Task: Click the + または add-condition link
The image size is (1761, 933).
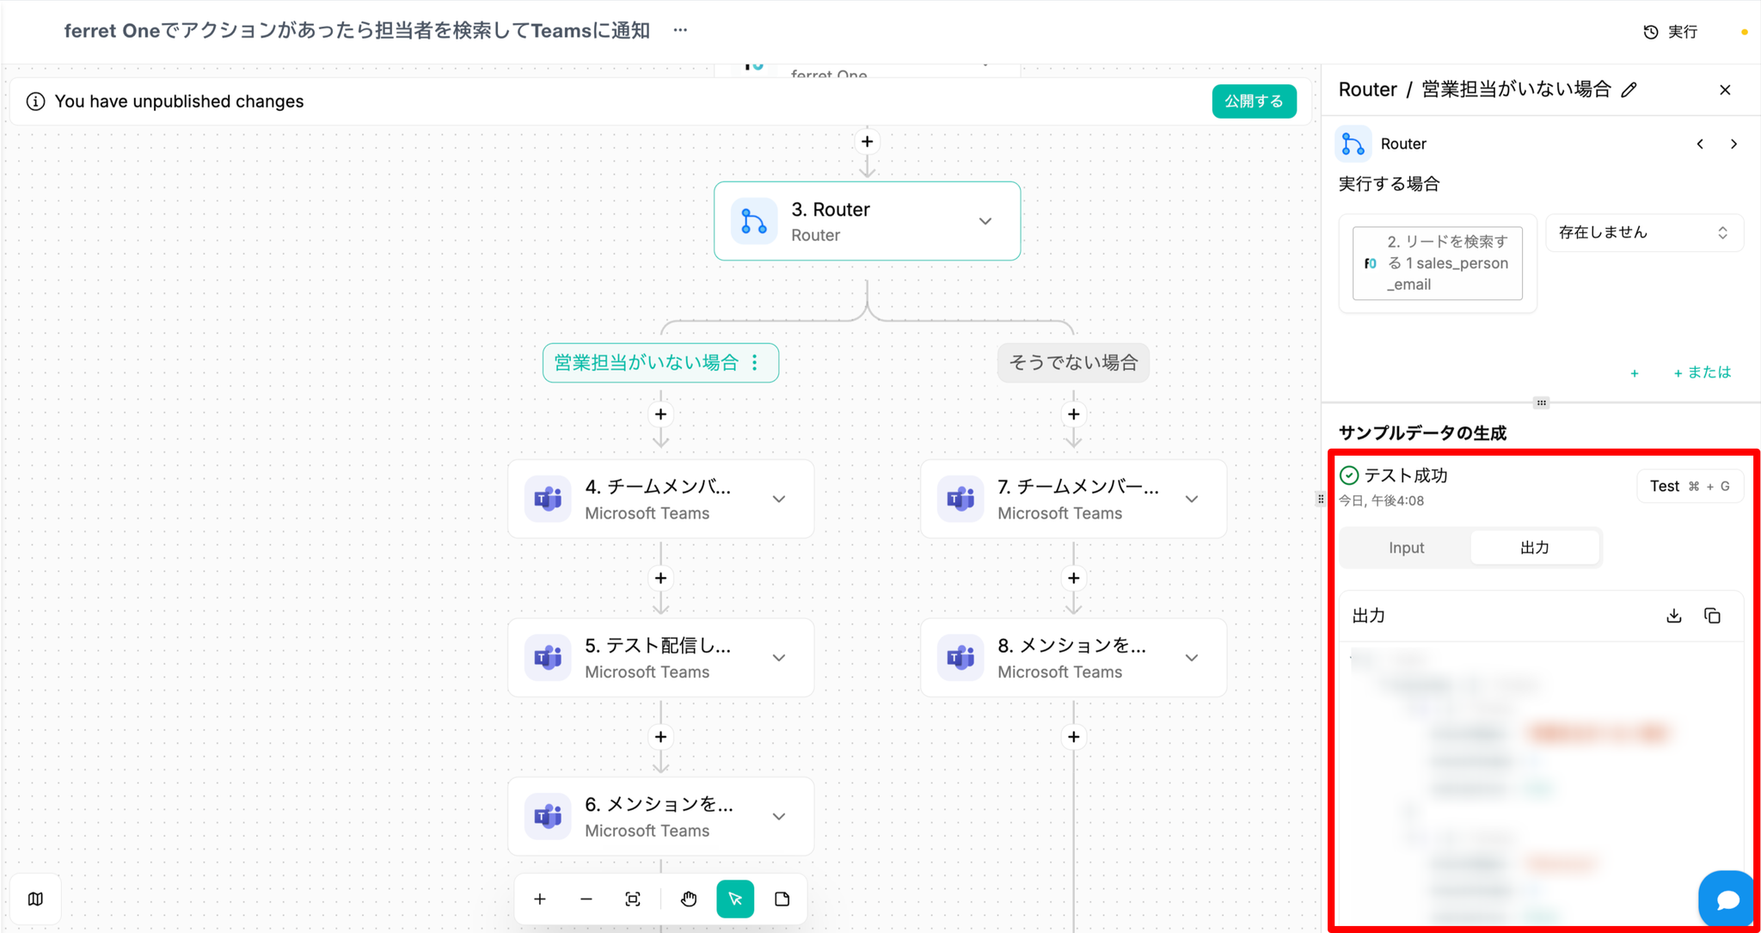Action: point(1702,372)
